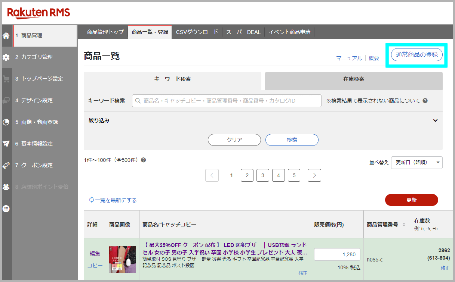Open the 概要 link

point(374,58)
